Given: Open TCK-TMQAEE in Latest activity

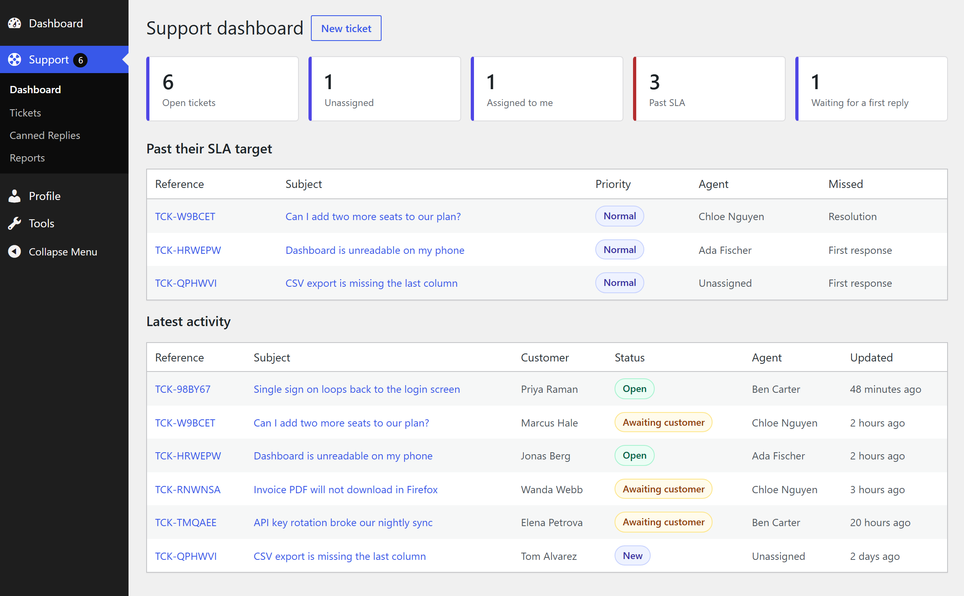Looking at the screenshot, I should 186,523.
